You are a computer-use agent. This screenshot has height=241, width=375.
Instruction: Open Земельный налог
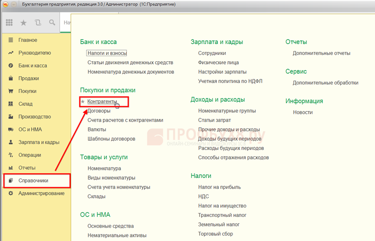219,224
